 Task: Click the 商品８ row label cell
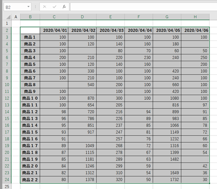[30, 85]
